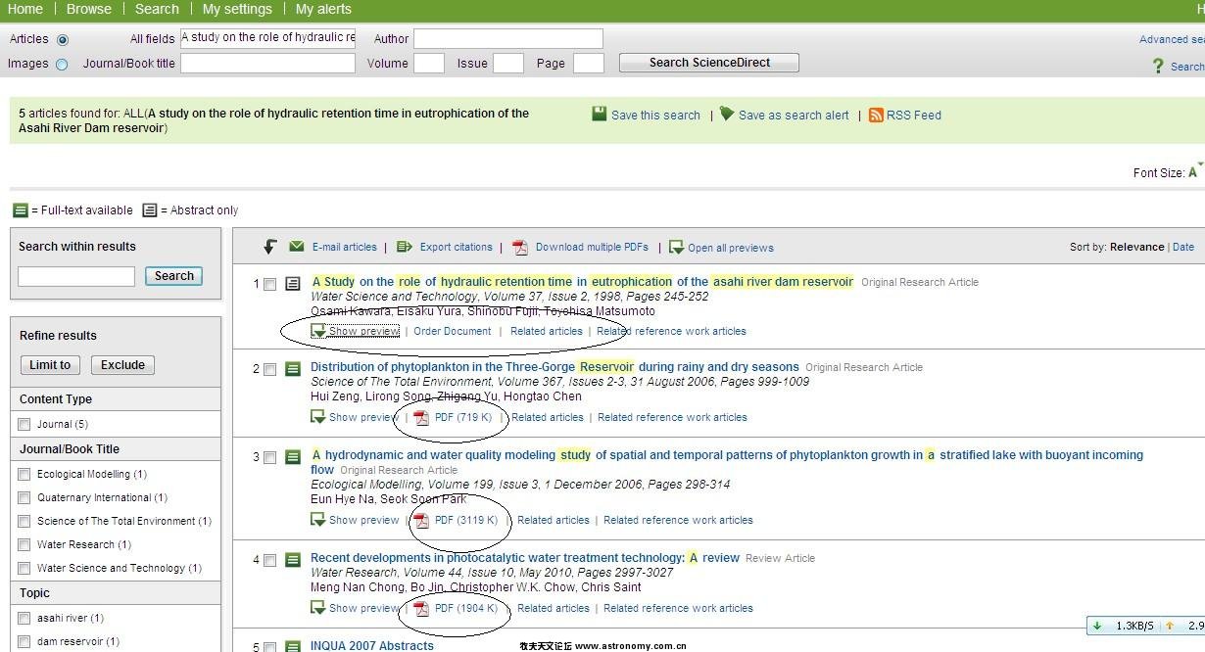This screenshot has width=1205, height=652.
Task: Open the Home menu item
Action: 25,9
